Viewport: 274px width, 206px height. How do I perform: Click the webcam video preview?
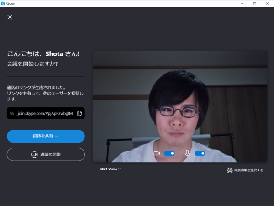(x=180, y=106)
